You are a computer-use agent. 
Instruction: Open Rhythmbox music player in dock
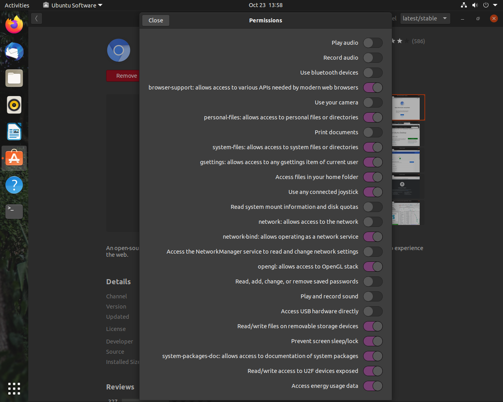(14, 105)
